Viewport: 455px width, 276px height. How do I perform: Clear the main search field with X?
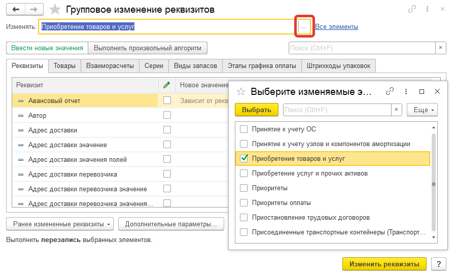(x=441, y=48)
